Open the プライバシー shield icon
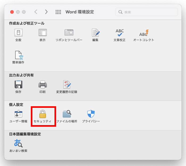This screenshot has height=166, width=186. tap(91, 114)
